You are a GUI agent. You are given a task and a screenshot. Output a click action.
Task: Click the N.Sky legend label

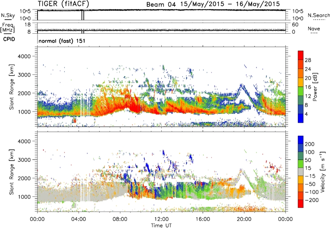click(8, 15)
